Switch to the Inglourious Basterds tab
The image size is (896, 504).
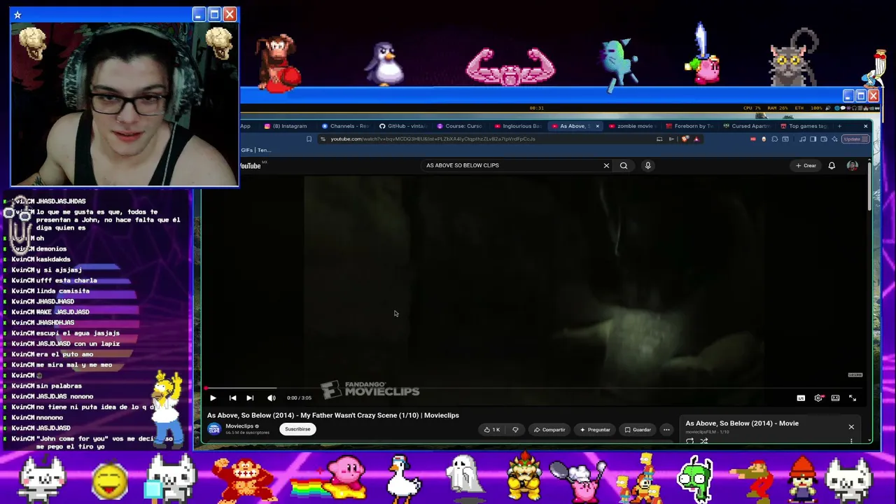tap(518, 126)
